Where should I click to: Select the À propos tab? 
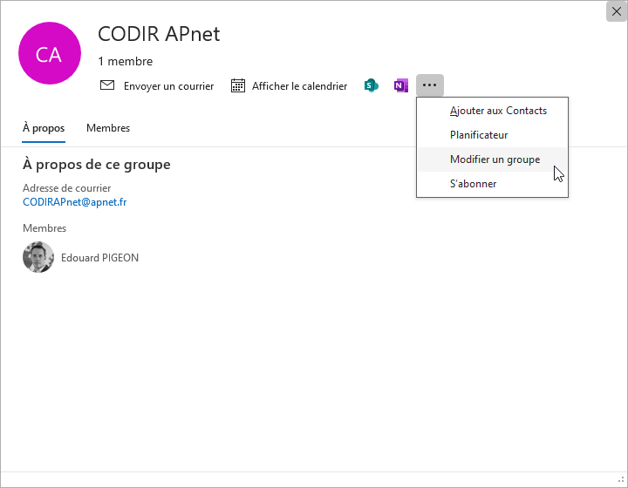pyautogui.click(x=44, y=128)
